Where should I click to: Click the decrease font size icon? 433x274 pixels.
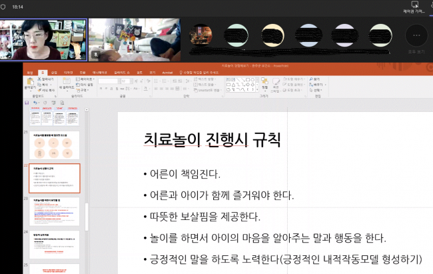[141, 81]
